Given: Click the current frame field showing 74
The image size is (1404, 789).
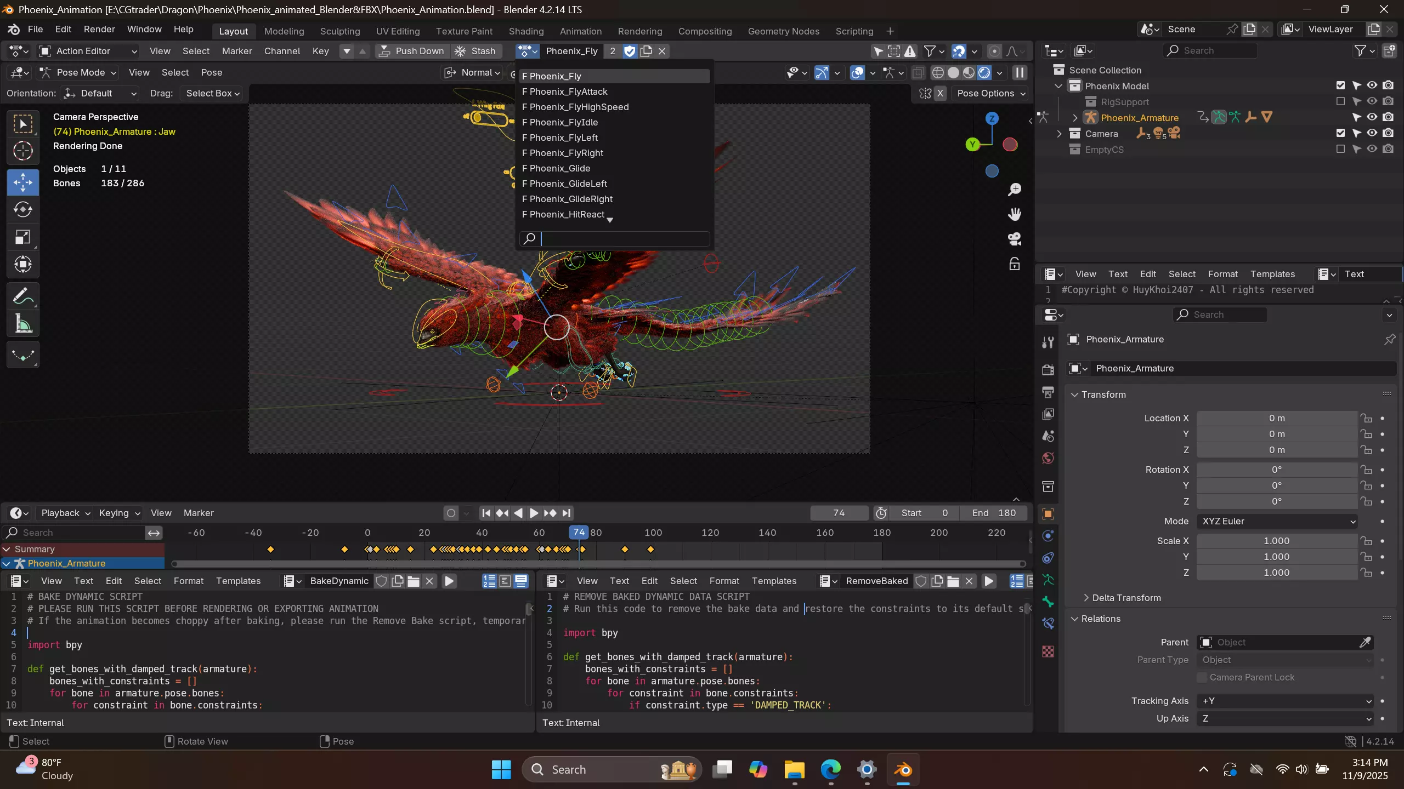Looking at the screenshot, I should coord(839,513).
